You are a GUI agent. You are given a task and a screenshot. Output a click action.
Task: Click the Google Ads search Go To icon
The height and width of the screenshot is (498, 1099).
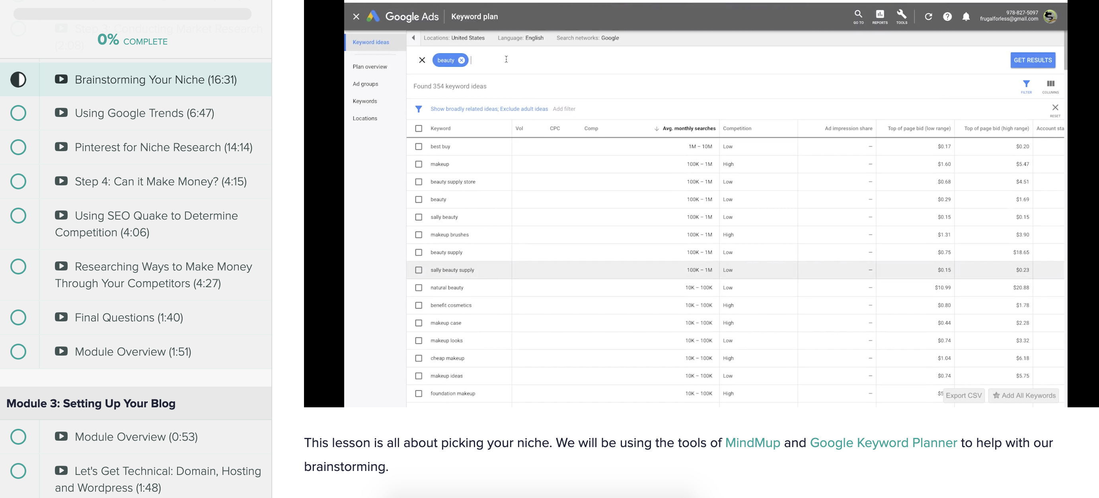tap(858, 14)
